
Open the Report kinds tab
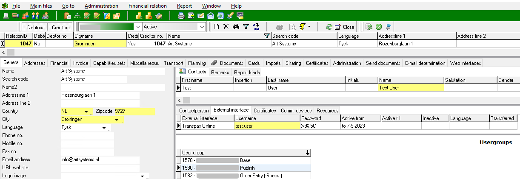pos(247,73)
